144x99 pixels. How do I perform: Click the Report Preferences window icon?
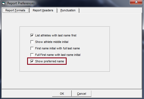pos(3,4)
